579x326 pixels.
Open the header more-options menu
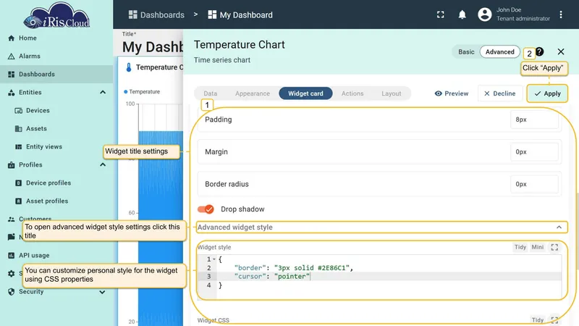click(x=560, y=14)
